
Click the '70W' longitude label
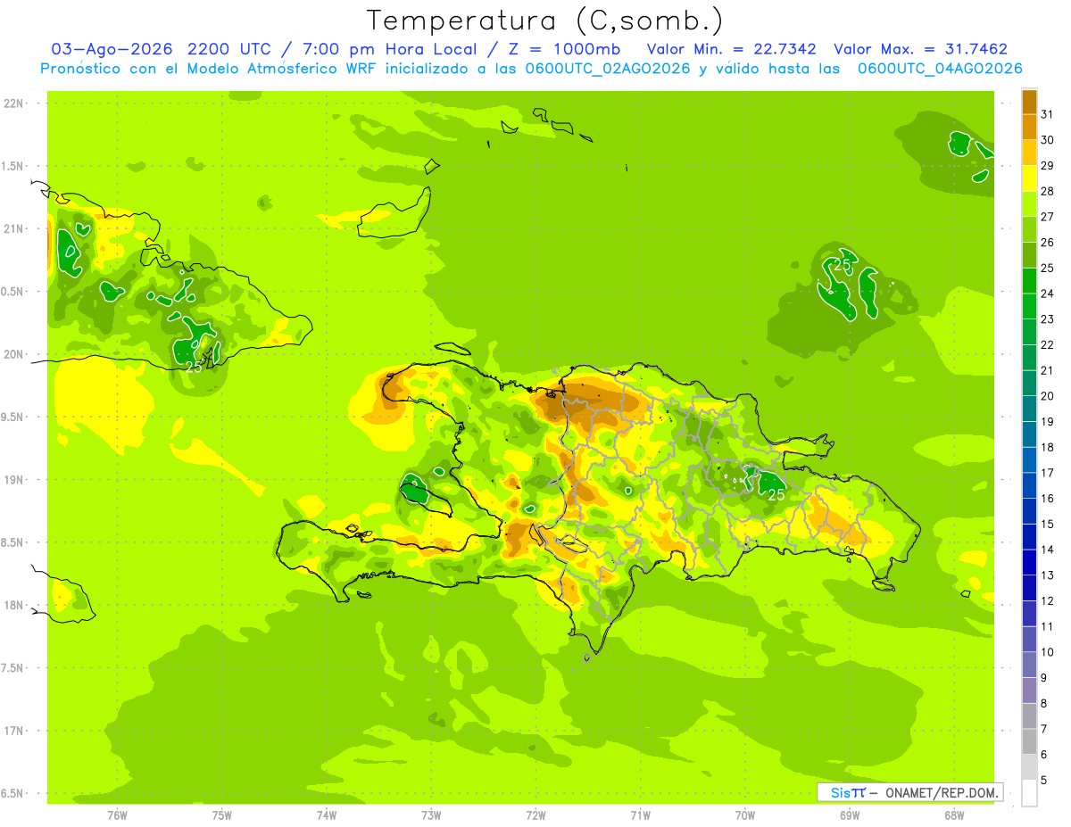[745, 815]
